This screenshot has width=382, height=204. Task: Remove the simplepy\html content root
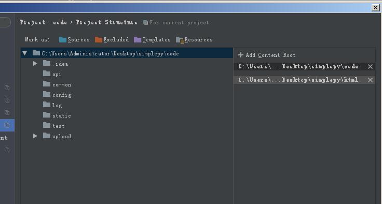point(370,80)
